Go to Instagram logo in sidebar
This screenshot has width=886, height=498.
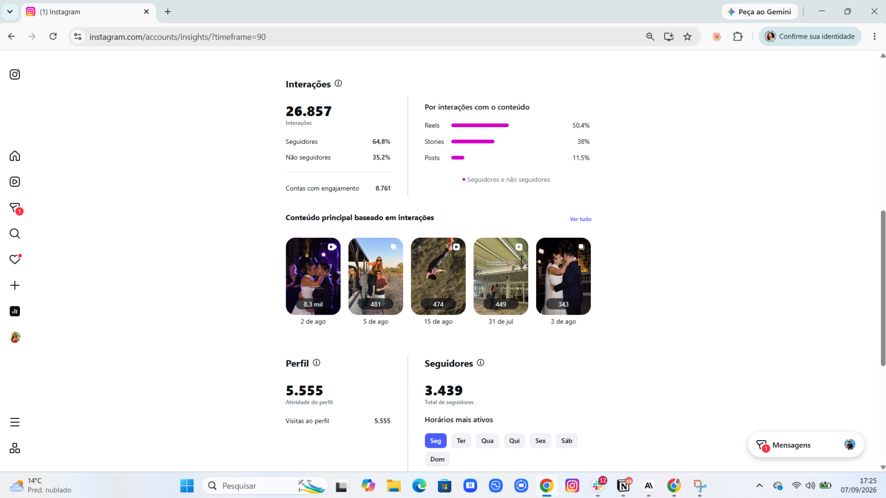(x=15, y=75)
